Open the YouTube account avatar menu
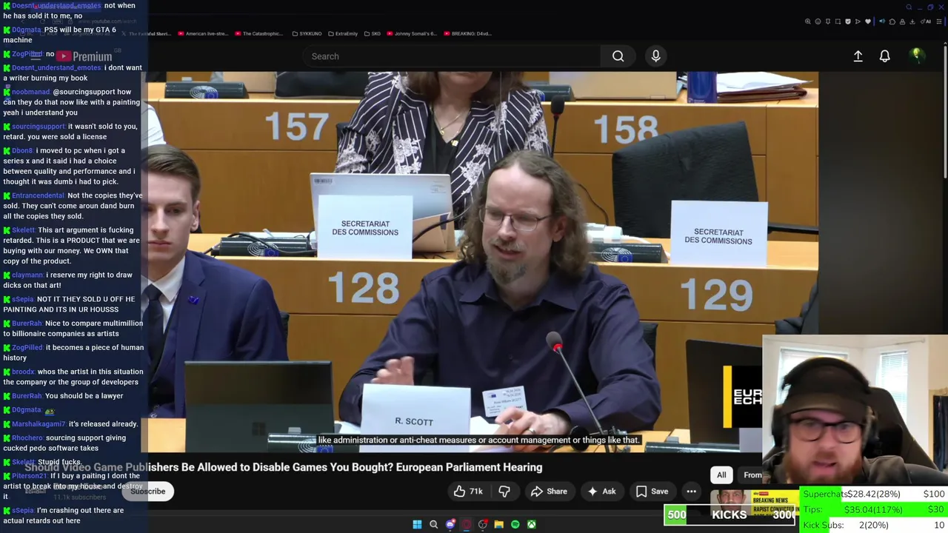 coord(916,56)
